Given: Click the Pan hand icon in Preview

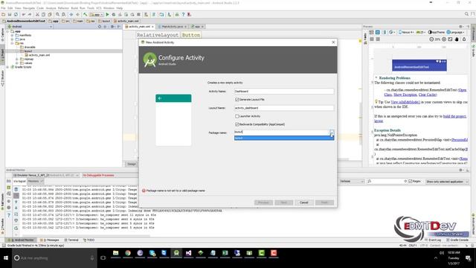Looking at the screenshot, I should click(457, 39).
